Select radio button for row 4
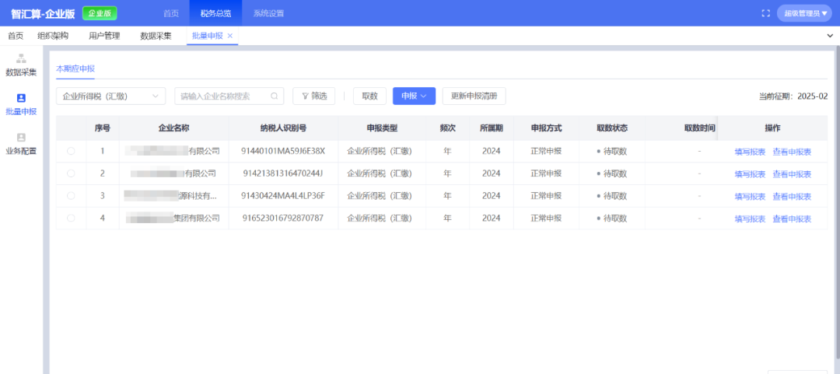Viewport: 840px width, 374px height. 71,218
